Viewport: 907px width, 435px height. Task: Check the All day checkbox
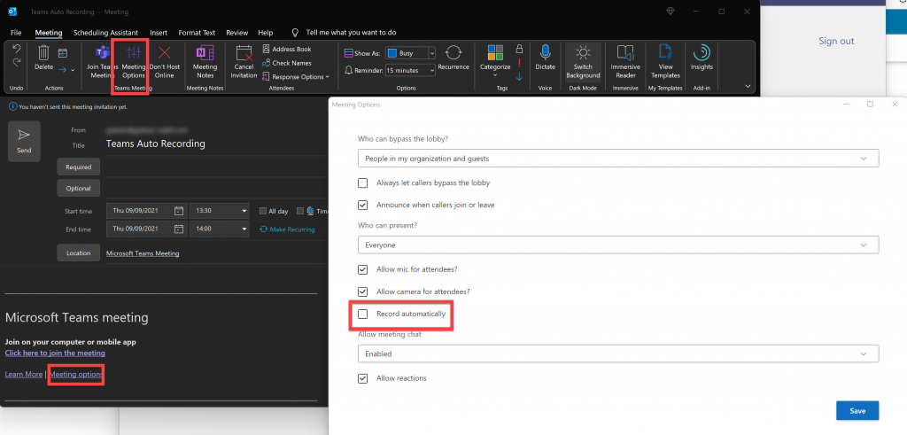pyautogui.click(x=263, y=211)
